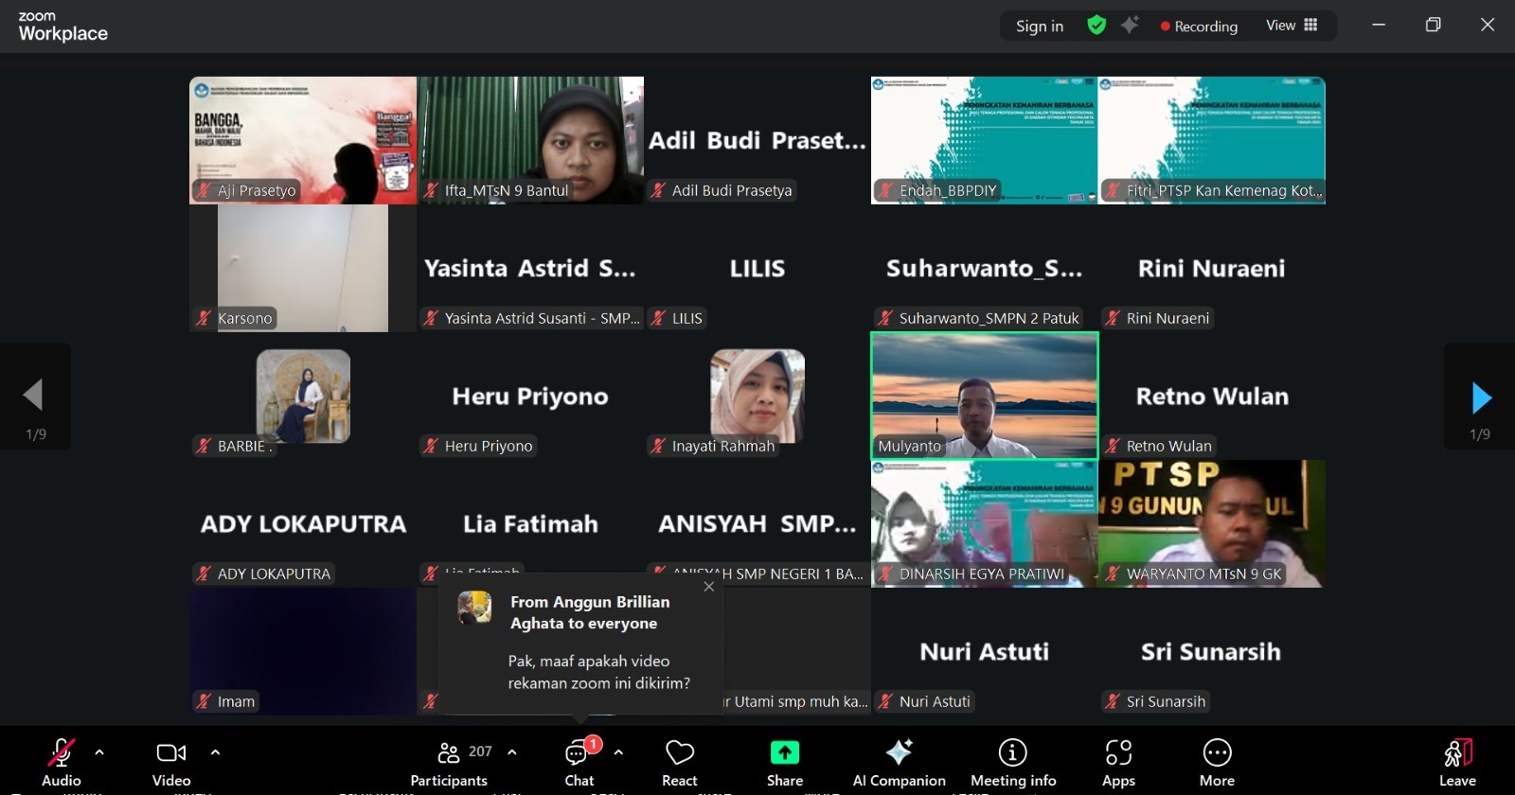Launch the AI Companion

(899, 762)
